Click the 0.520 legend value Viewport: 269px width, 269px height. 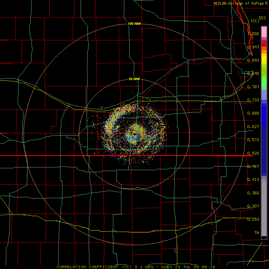coord(253,153)
